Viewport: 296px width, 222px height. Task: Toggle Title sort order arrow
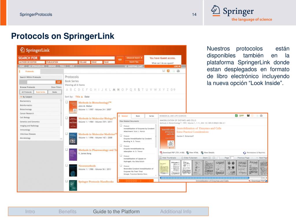click(82, 97)
